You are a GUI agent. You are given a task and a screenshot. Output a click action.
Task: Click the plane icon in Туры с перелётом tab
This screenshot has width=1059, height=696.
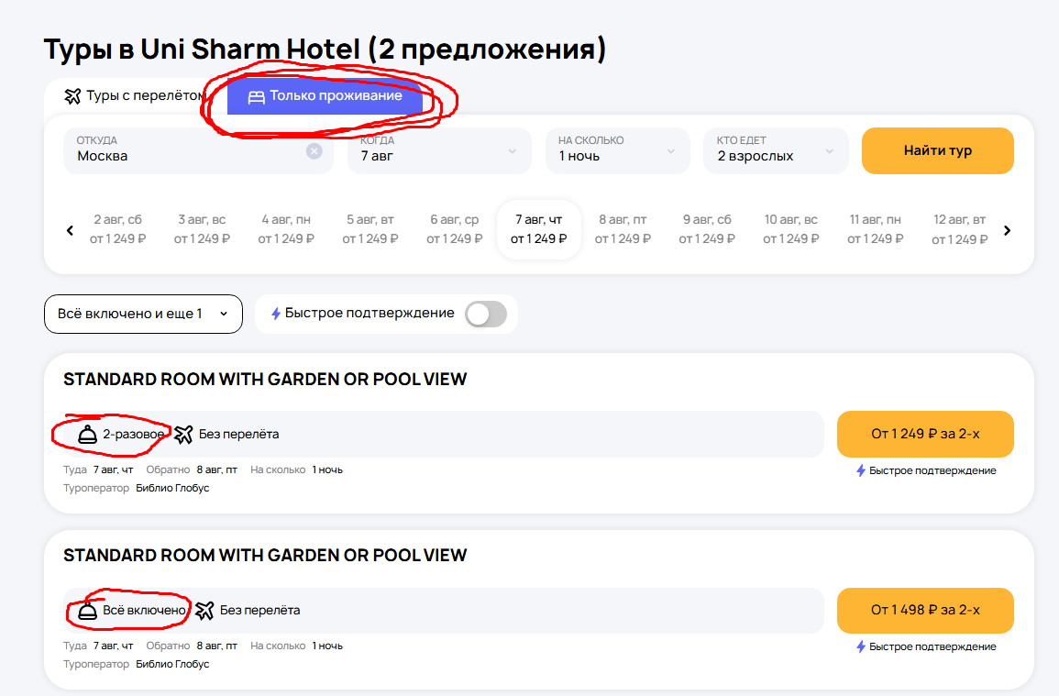click(x=73, y=96)
